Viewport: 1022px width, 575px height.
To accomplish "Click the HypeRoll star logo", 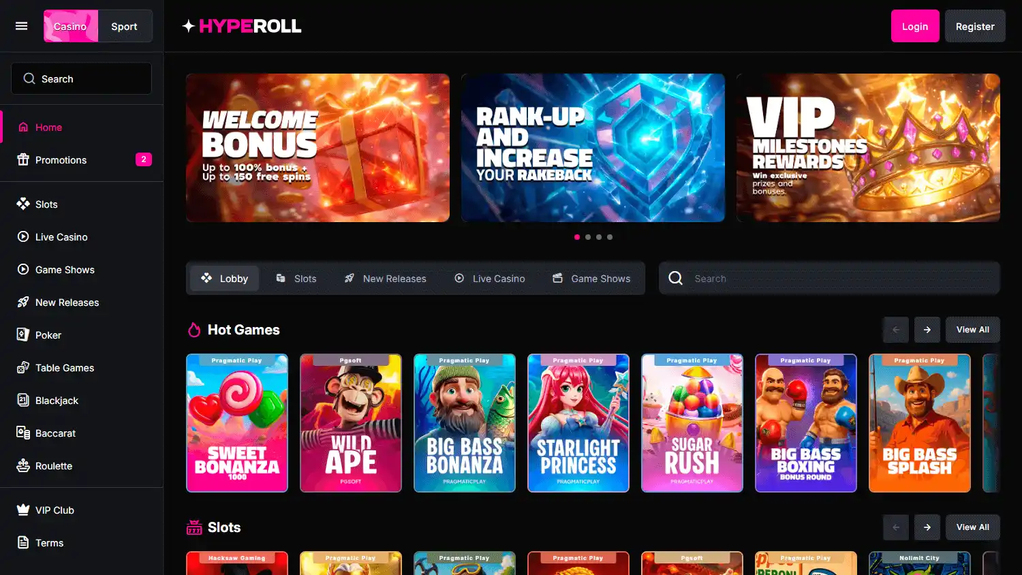I will coord(189,26).
